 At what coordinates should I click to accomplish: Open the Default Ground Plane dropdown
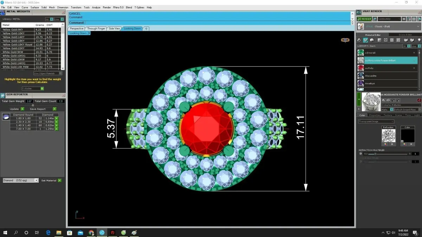pos(408,110)
